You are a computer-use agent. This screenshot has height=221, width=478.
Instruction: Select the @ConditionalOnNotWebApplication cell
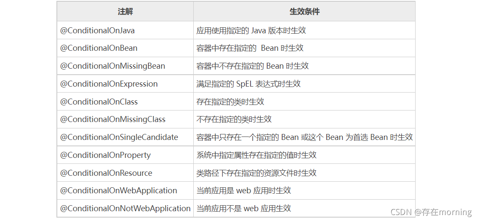(x=125, y=209)
